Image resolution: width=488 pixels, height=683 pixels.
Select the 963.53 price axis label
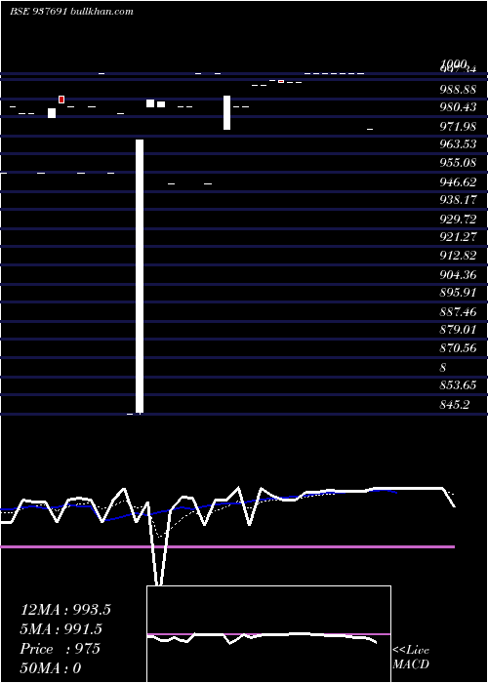point(458,144)
